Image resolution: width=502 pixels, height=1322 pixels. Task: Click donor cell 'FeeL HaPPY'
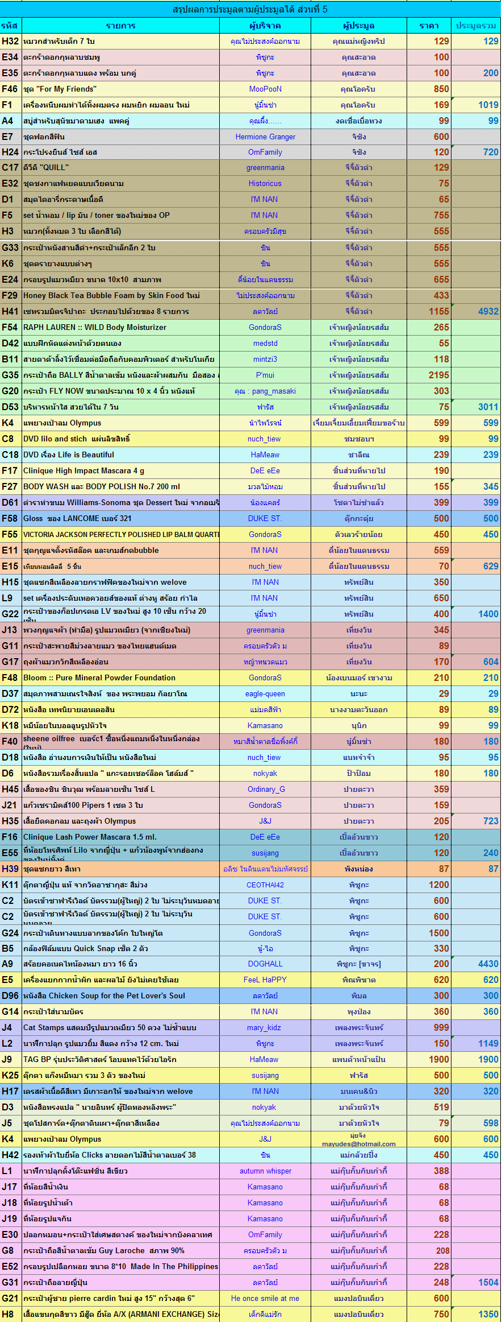(x=265, y=980)
